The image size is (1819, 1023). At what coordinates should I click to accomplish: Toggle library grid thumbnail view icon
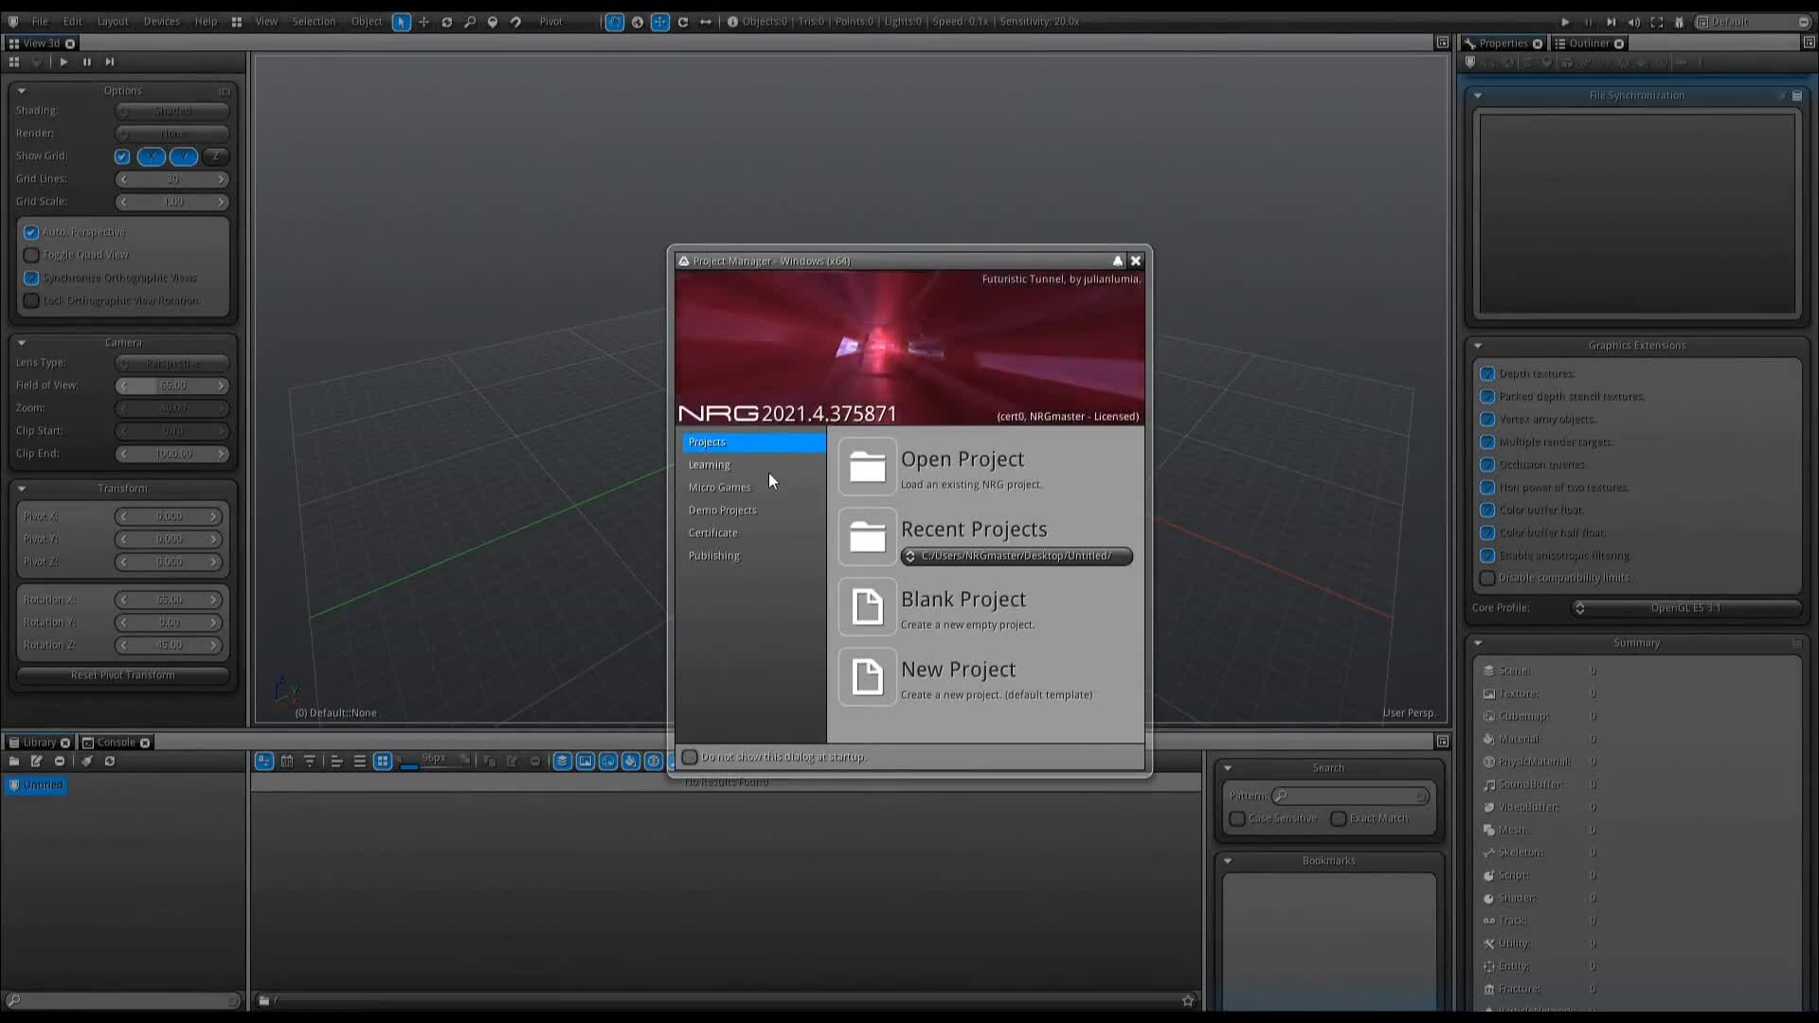[383, 761]
